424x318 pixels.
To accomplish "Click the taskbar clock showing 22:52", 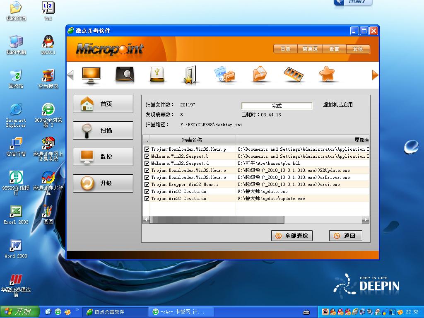I will (x=412, y=312).
